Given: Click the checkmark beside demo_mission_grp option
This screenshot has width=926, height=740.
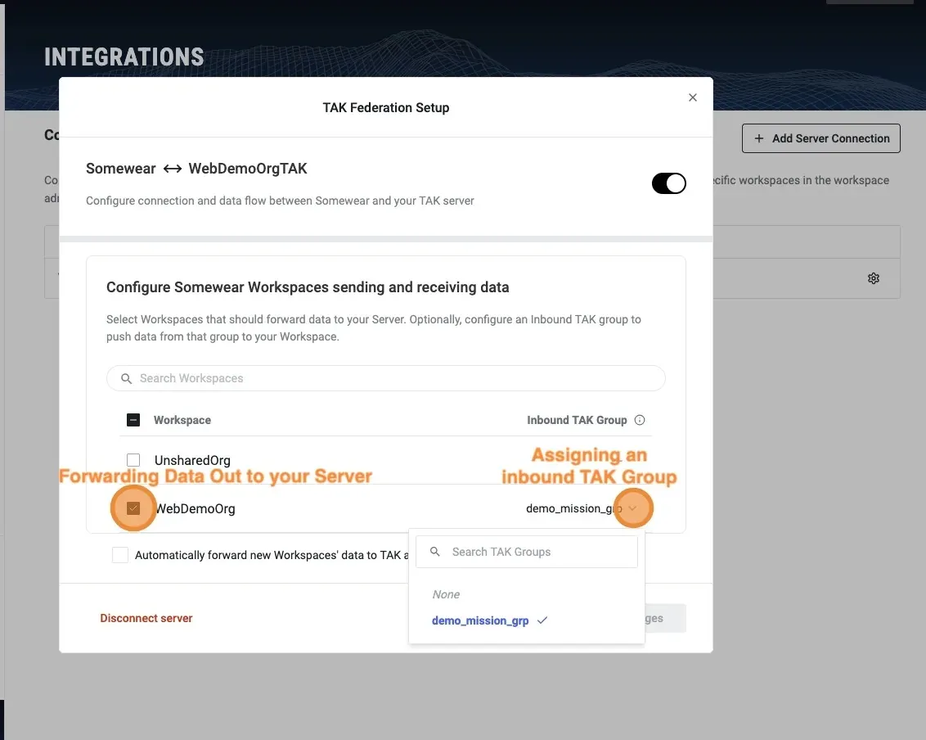Looking at the screenshot, I should (x=542, y=620).
